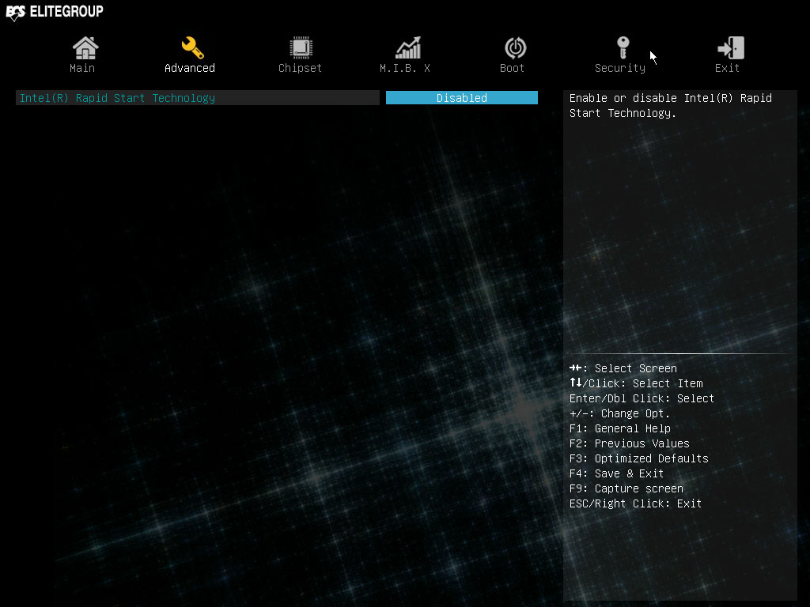Select the Intel(R) Rapid Start Technology row
Viewport: 810px width, 607px height.
click(197, 97)
